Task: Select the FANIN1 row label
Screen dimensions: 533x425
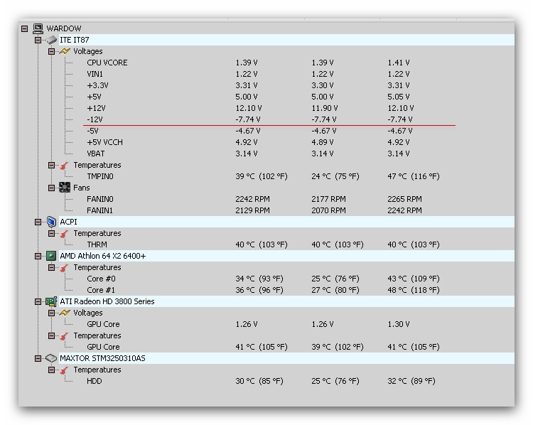Action: point(99,210)
